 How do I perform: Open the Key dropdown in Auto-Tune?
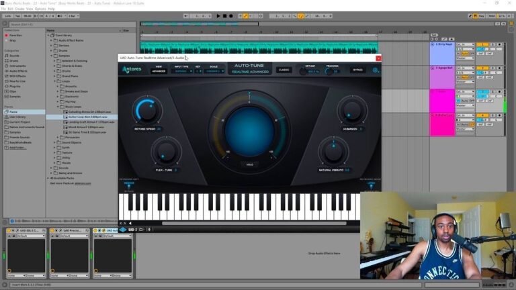point(198,71)
